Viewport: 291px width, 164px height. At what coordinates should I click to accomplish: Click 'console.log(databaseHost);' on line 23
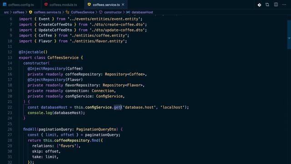tap(56, 113)
